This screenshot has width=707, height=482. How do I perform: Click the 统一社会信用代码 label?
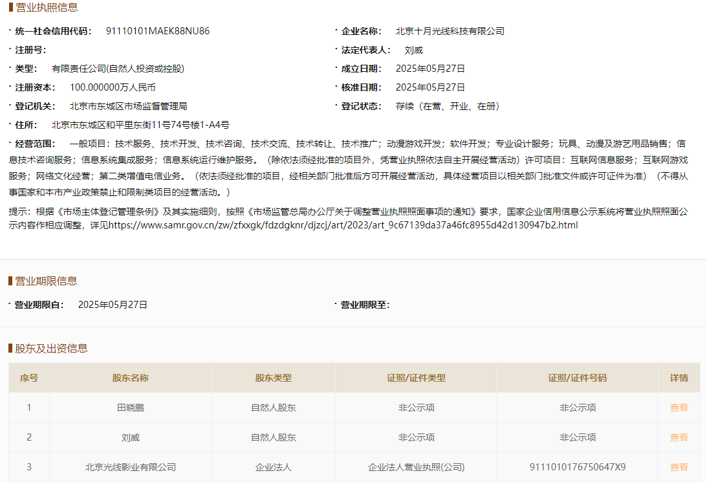coord(53,31)
